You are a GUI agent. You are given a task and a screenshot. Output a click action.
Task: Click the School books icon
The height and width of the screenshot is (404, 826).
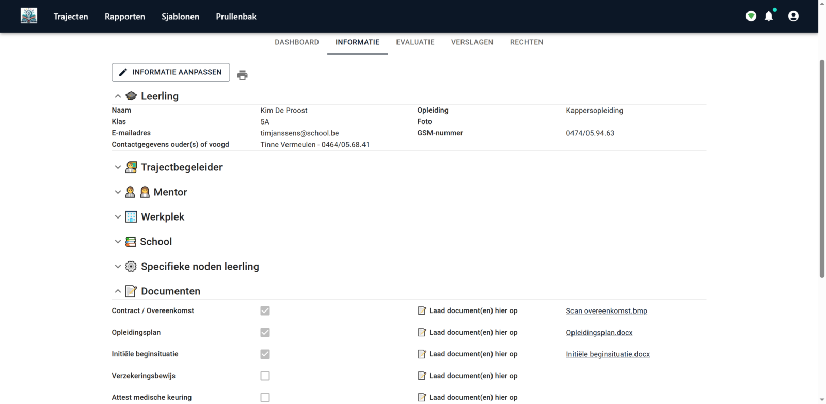[x=131, y=242]
